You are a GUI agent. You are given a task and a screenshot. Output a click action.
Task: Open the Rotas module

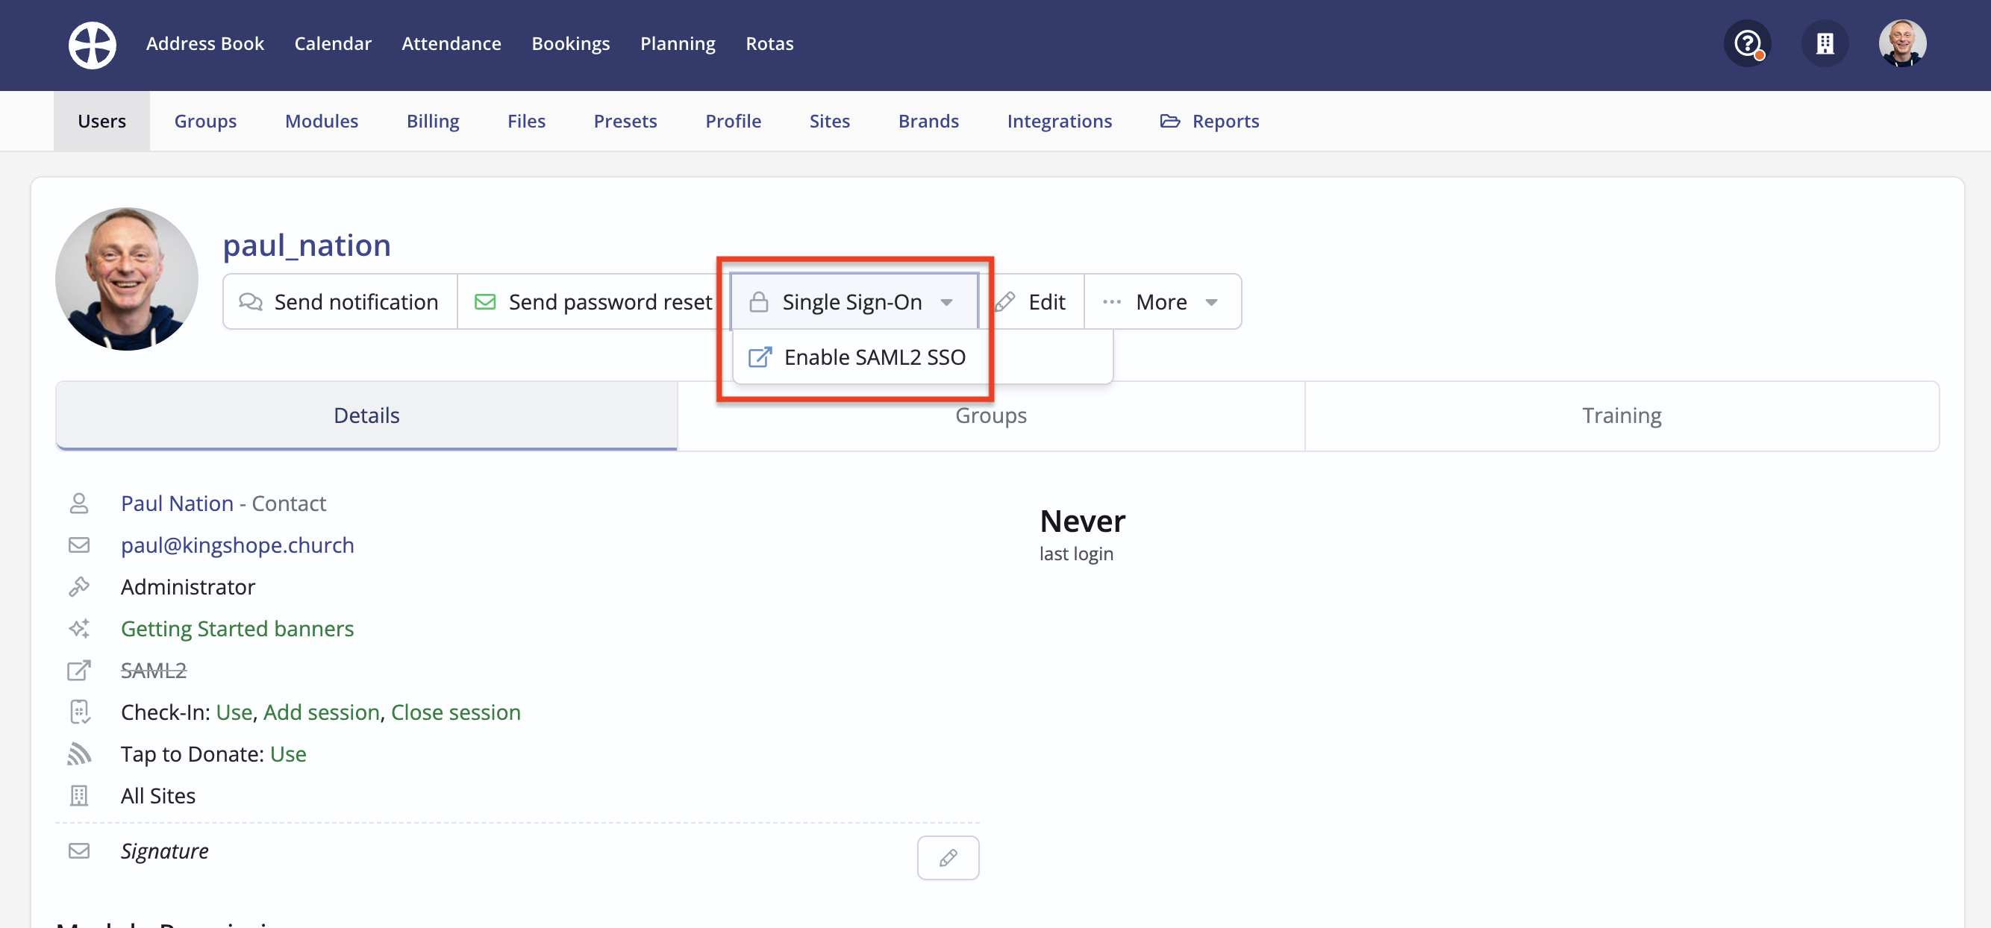769,43
